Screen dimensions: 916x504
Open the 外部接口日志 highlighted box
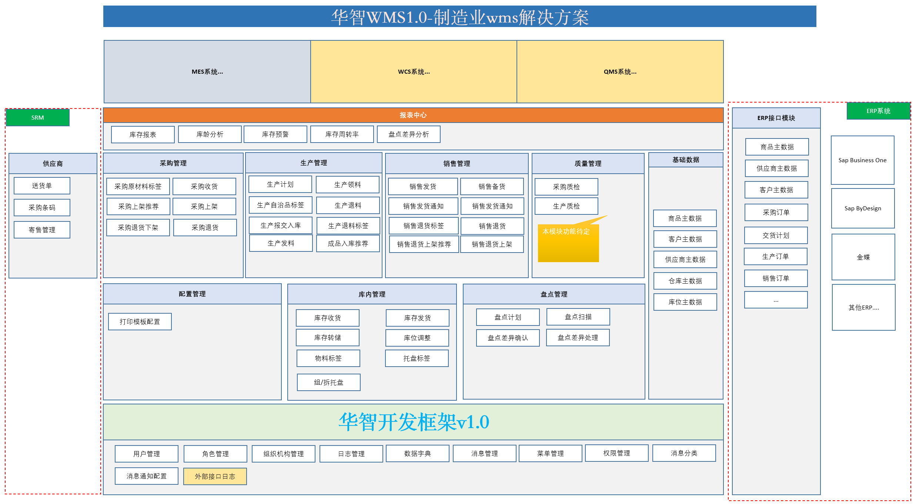pos(215,476)
